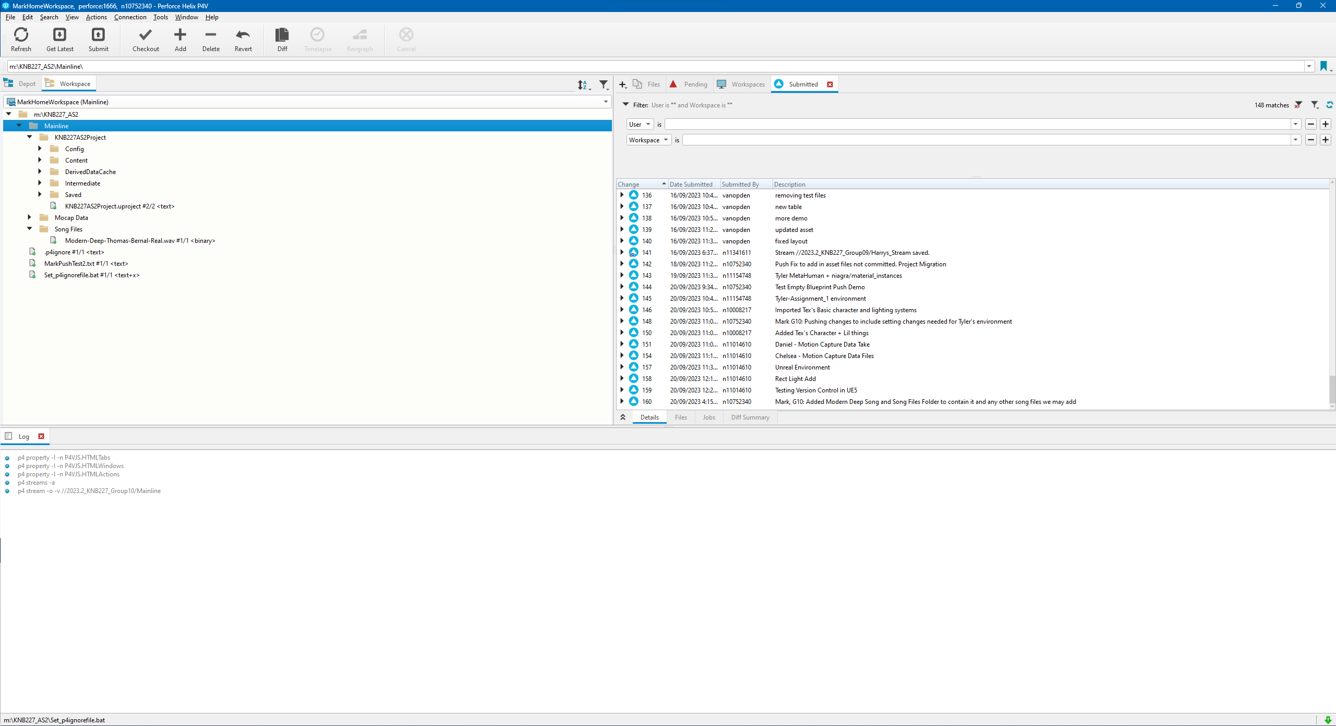Switch to the Depot tab
1336x726 pixels.
(20, 84)
